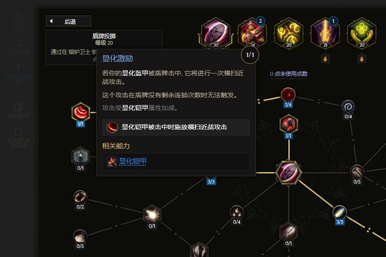
Task: Click the blood drop node marked 1/4
Action: point(288,94)
